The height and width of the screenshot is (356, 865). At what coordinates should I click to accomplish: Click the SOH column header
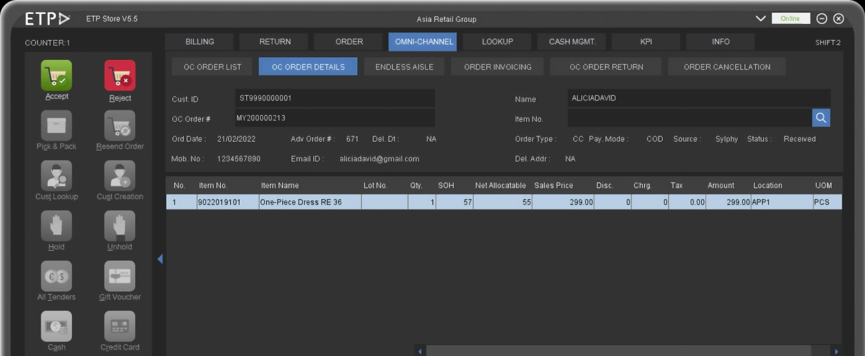[x=446, y=186]
